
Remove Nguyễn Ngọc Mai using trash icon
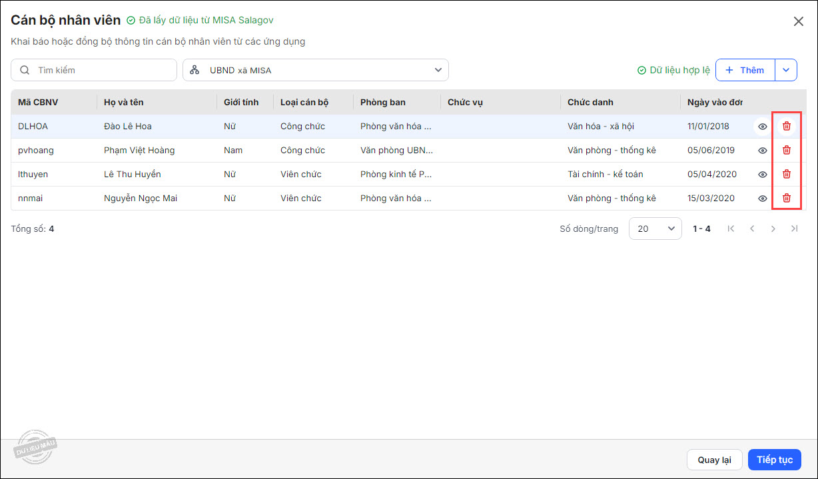tap(787, 198)
